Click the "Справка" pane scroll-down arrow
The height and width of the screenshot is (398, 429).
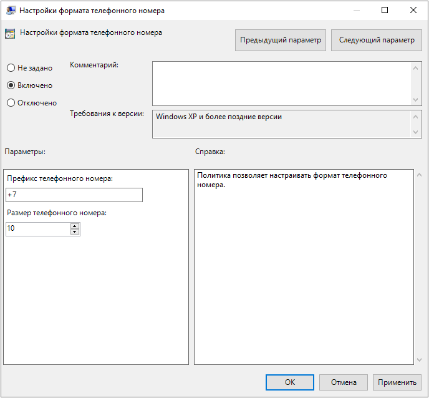[x=418, y=359]
